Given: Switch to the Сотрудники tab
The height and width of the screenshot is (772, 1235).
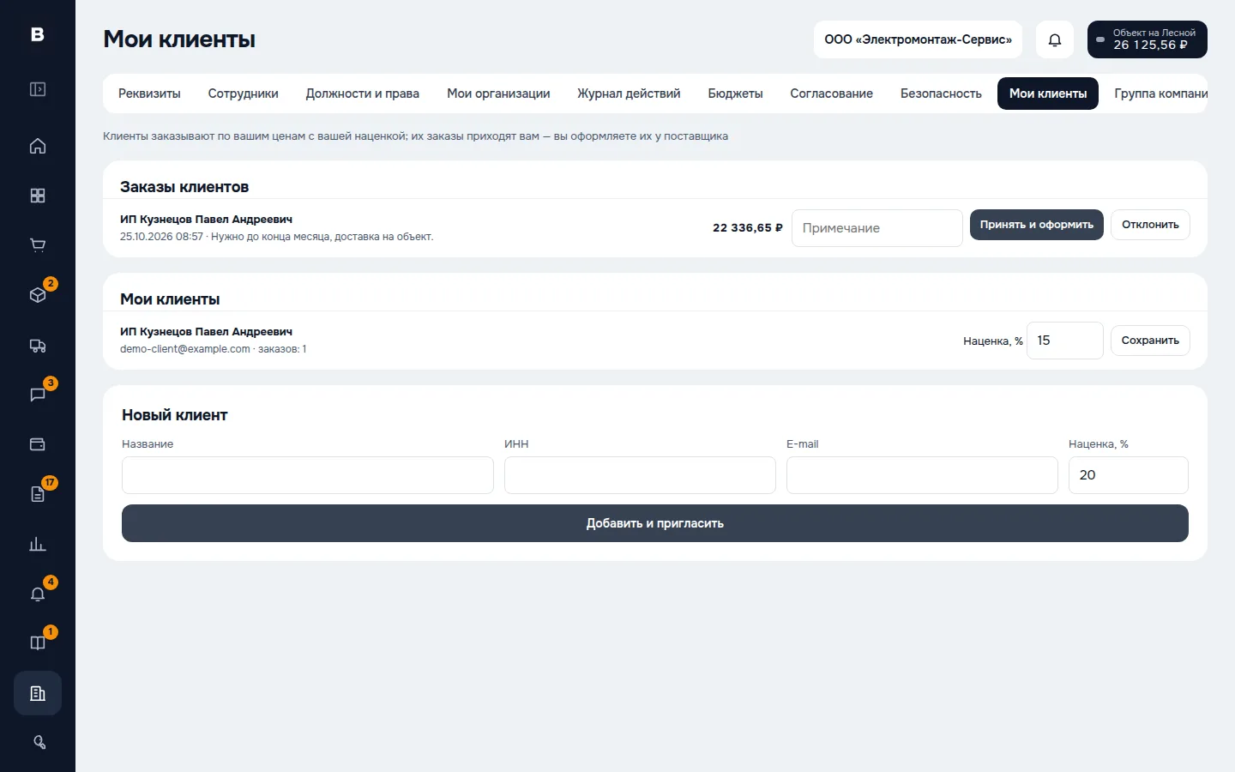Looking at the screenshot, I should pyautogui.click(x=244, y=93).
